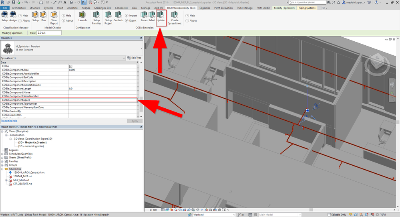400x217 pixels.
Task: Open Setup Families in COBie Extension
Action: [x=96, y=18]
